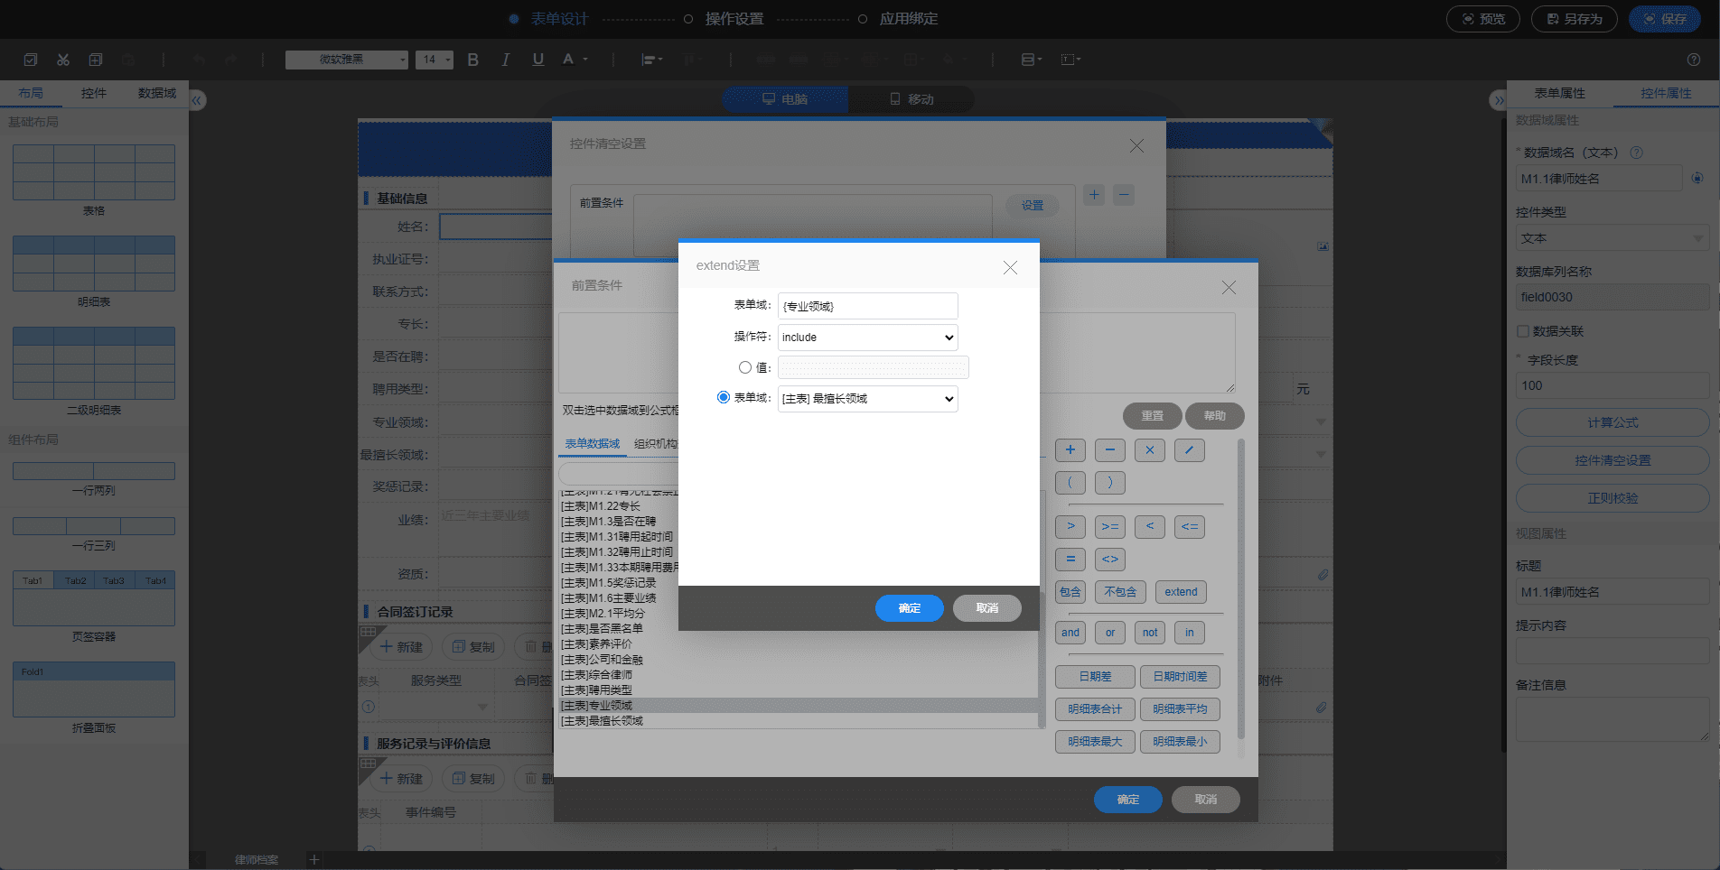This screenshot has width=1720, height=870.
Task: Click the help question mark icon in toolbar
Action: pyautogui.click(x=1694, y=60)
